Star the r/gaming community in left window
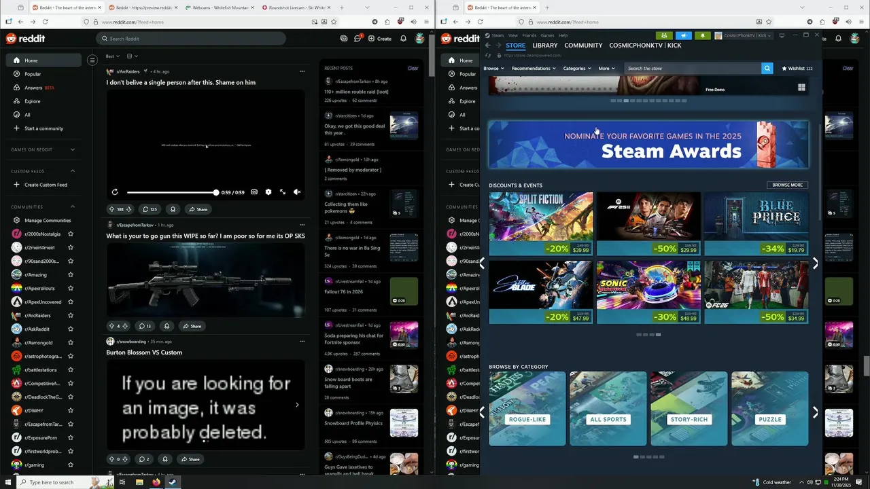This screenshot has width=870, height=489. click(71, 465)
